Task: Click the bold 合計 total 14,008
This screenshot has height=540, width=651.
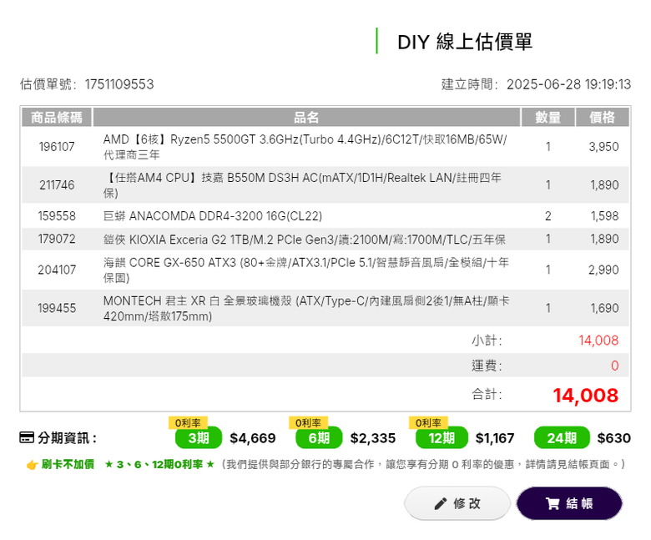Action: click(586, 395)
